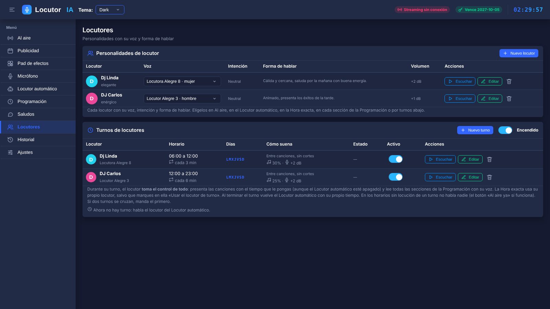Click the Locutor microphone logo icon

tap(27, 10)
